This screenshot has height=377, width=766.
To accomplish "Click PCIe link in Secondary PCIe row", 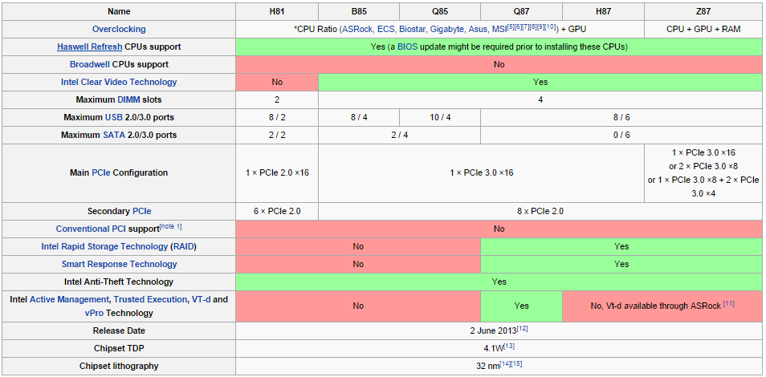I will 141,211.
